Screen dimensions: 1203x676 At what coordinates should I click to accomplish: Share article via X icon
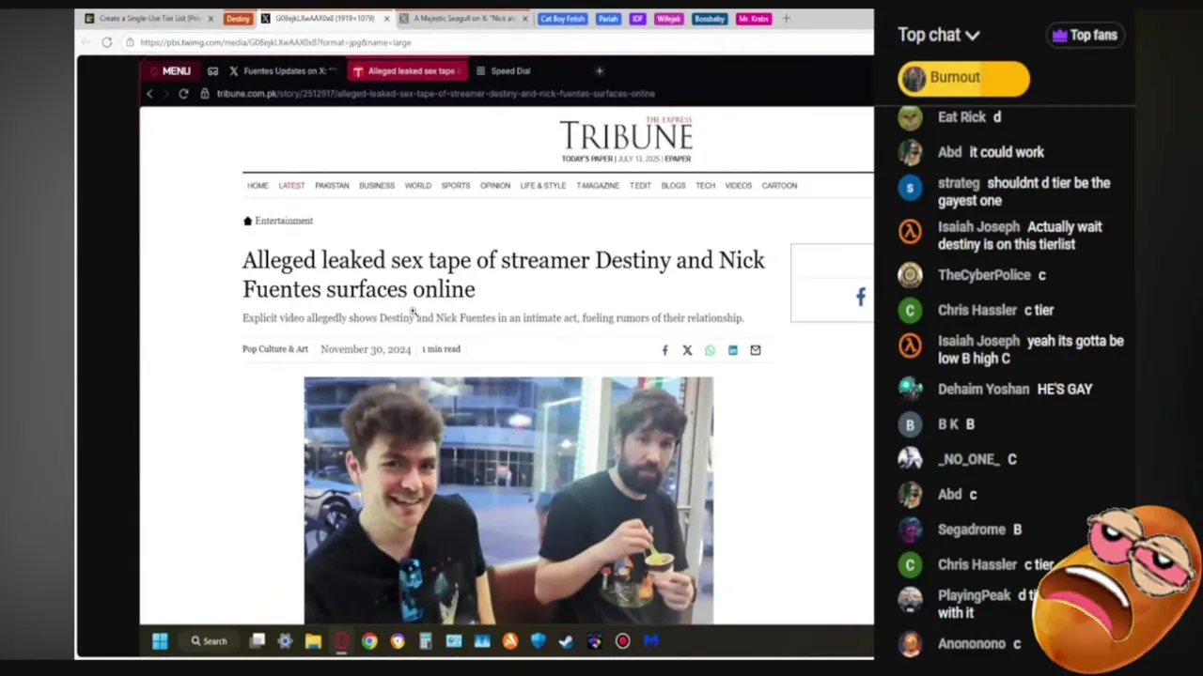[687, 350]
